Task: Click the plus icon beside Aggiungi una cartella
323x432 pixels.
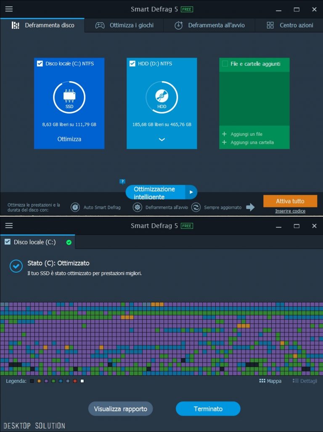Action: pyautogui.click(x=225, y=142)
